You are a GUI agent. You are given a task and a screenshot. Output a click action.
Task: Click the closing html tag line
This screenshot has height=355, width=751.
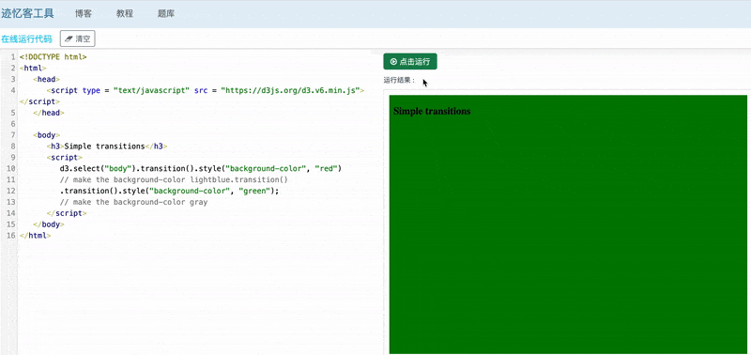tap(35, 236)
